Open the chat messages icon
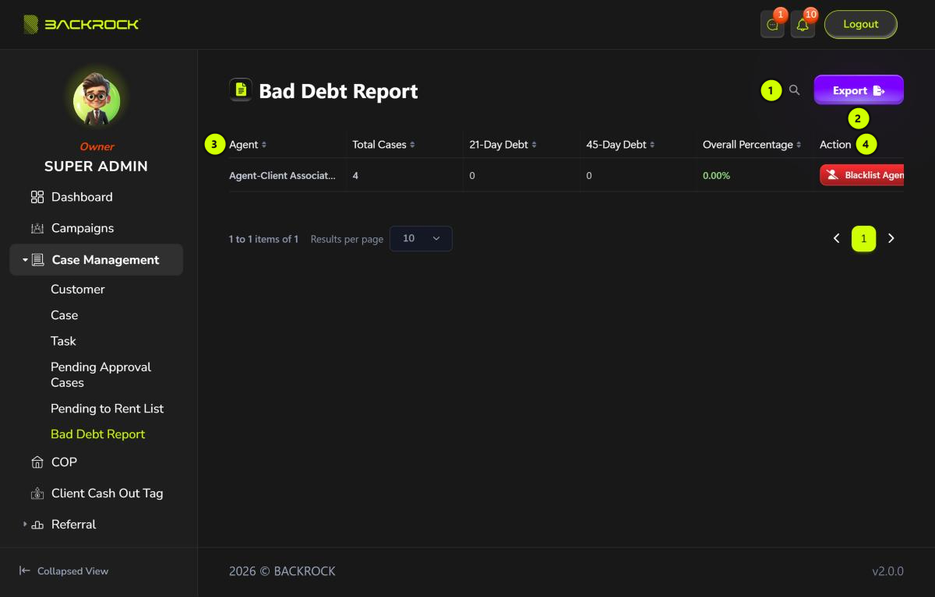Screen dimensions: 935x597 click(772, 25)
